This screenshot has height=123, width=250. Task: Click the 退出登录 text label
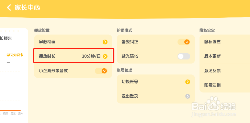click(130, 96)
